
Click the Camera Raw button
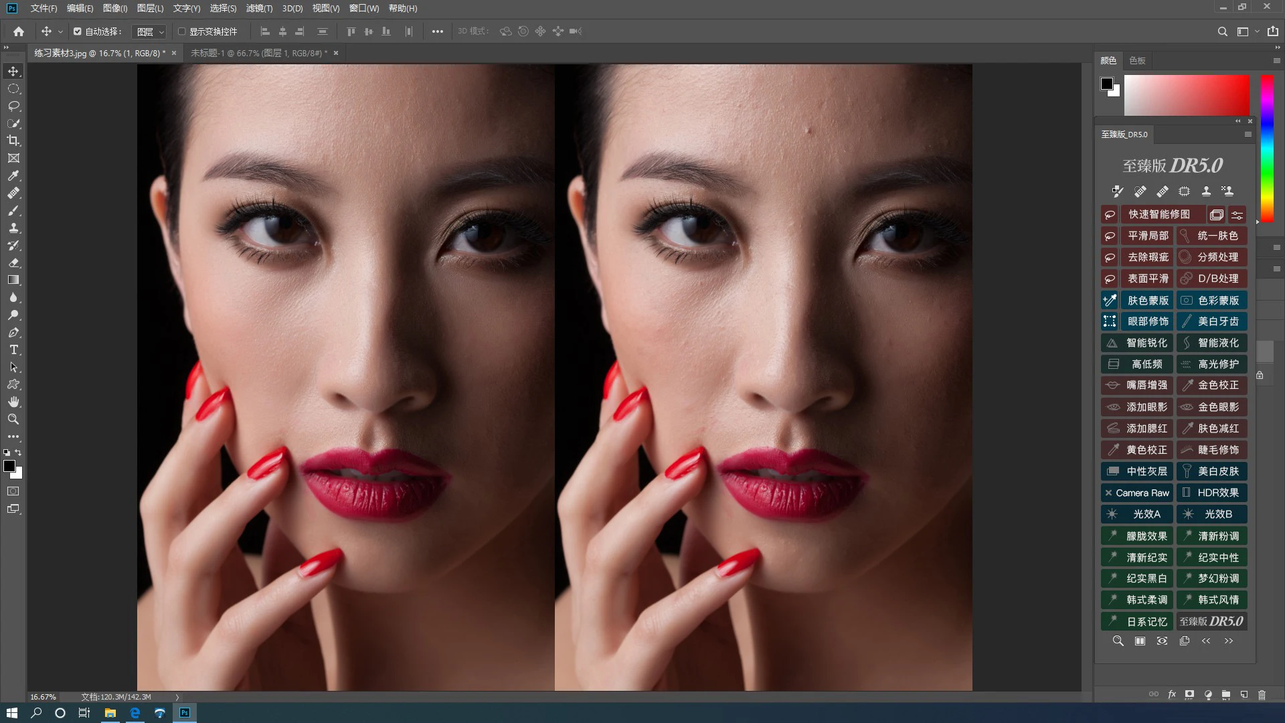click(x=1142, y=493)
